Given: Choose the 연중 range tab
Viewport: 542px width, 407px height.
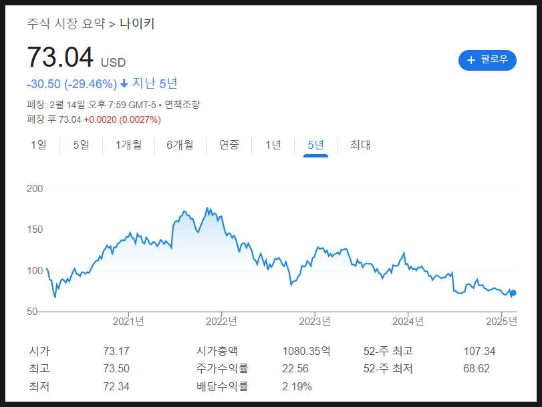Looking at the screenshot, I should tap(229, 145).
